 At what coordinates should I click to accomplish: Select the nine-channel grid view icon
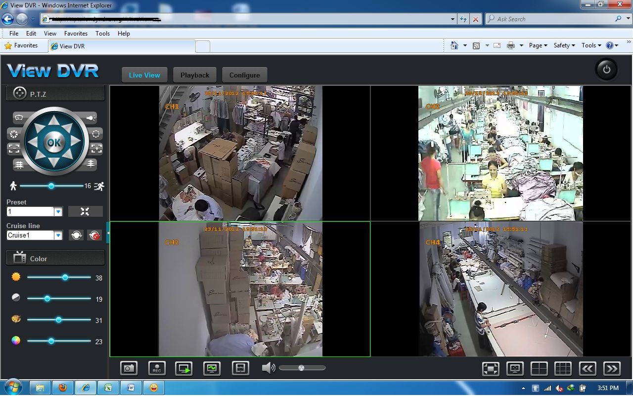[563, 368]
